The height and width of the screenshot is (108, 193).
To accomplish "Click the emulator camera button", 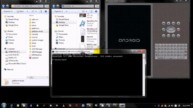I will pyautogui.click(x=163, y=23).
